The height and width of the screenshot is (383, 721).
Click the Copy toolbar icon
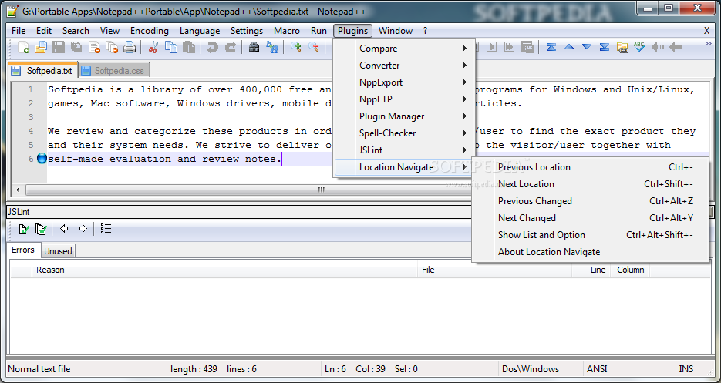(x=171, y=47)
